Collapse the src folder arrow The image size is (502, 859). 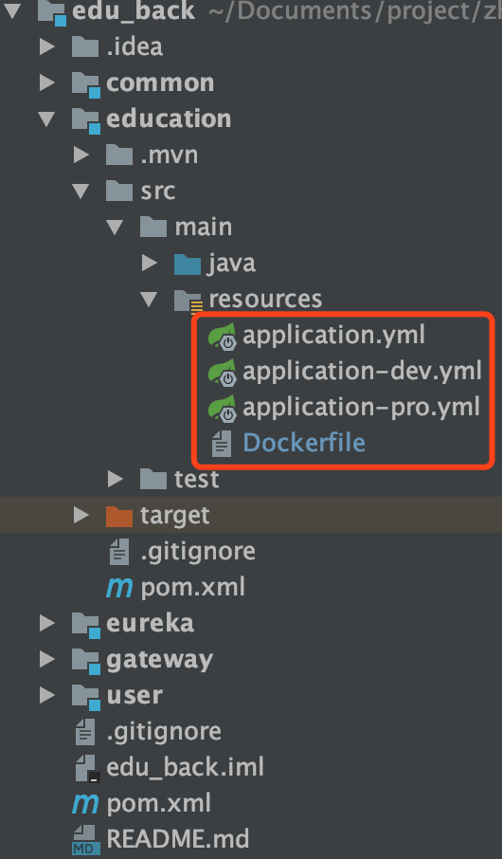tap(81, 192)
